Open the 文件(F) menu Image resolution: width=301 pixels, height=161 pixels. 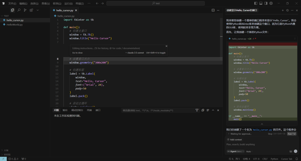click(x=12, y=3)
